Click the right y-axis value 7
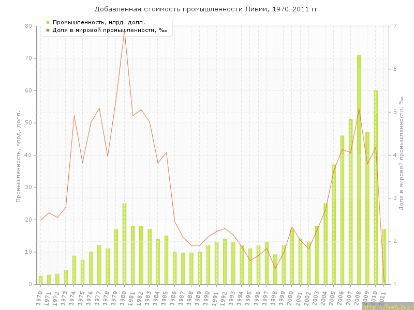 pos(395,26)
